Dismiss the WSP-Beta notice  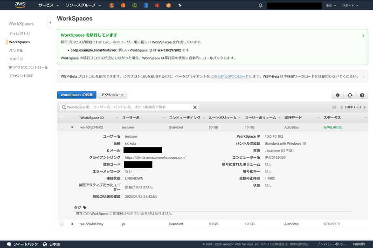point(363,76)
